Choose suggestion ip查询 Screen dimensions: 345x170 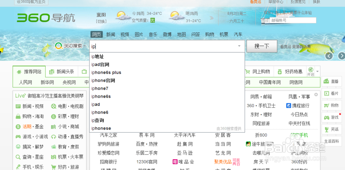point(167,120)
